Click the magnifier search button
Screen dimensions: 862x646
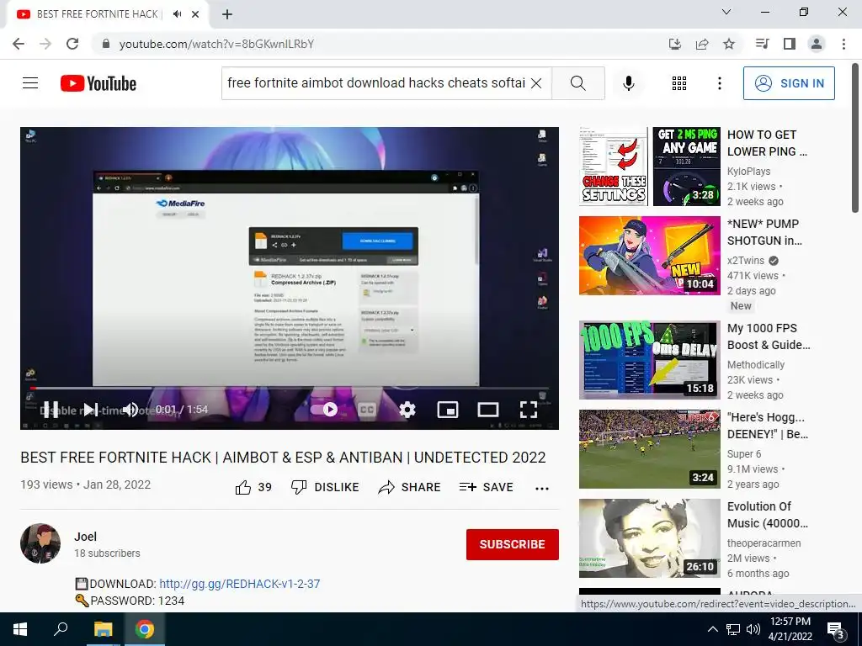577,83
